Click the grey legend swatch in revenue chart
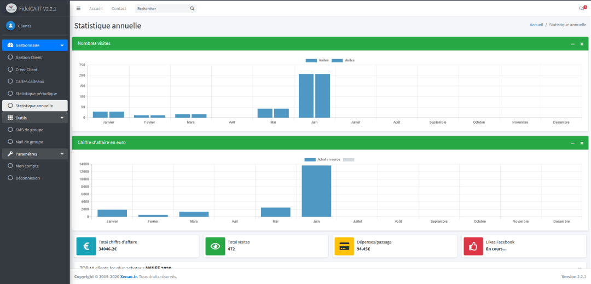The height and width of the screenshot is (284, 591). click(x=349, y=159)
